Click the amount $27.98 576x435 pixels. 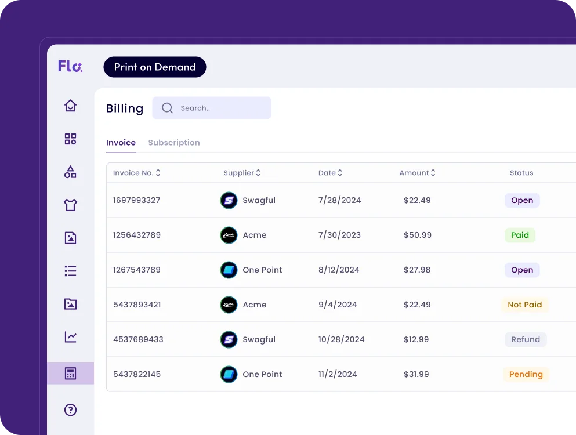417,270
